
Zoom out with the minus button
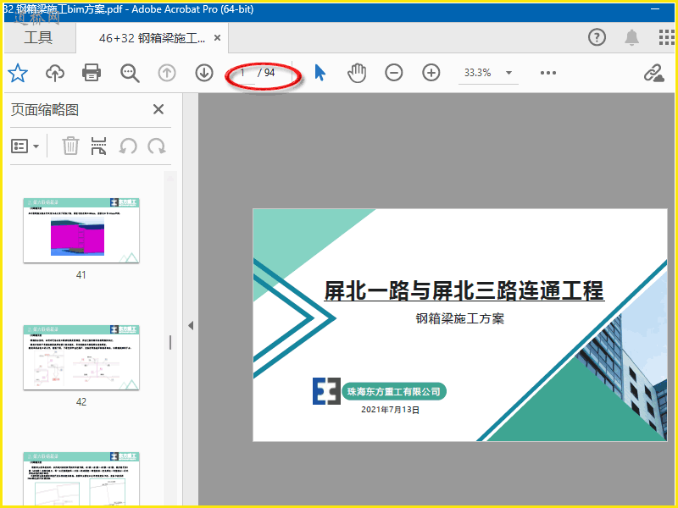pos(394,73)
